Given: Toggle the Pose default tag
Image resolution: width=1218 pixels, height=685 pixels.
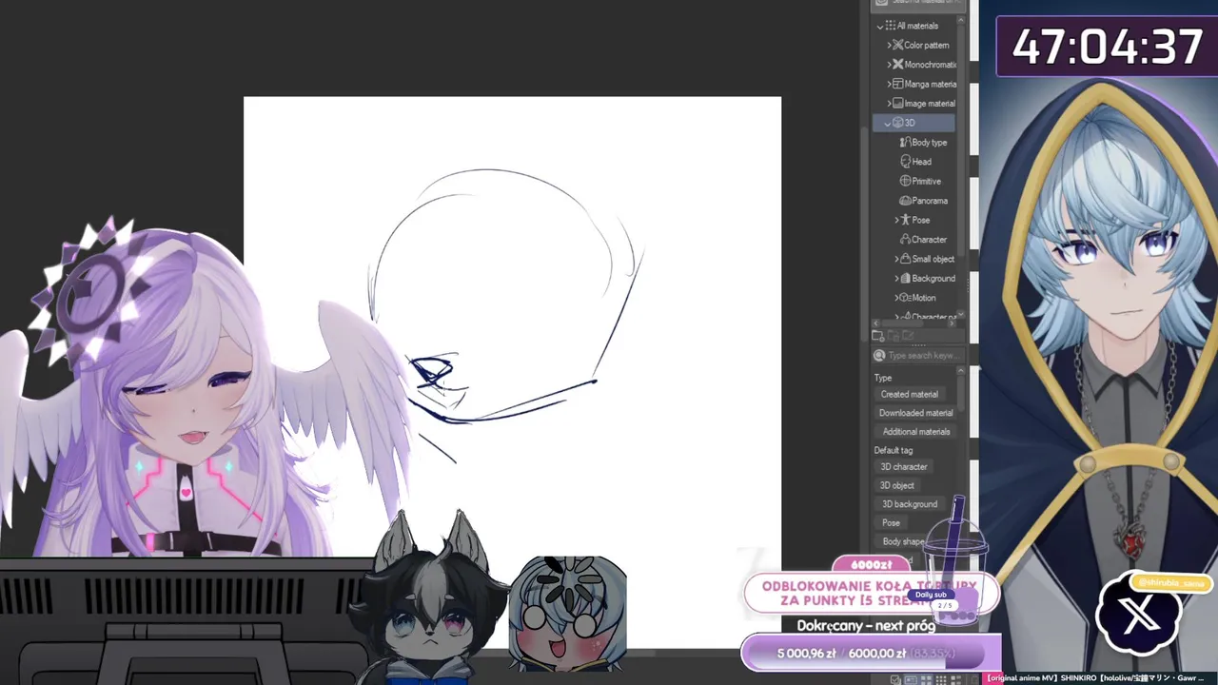Looking at the screenshot, I should 891,523.
